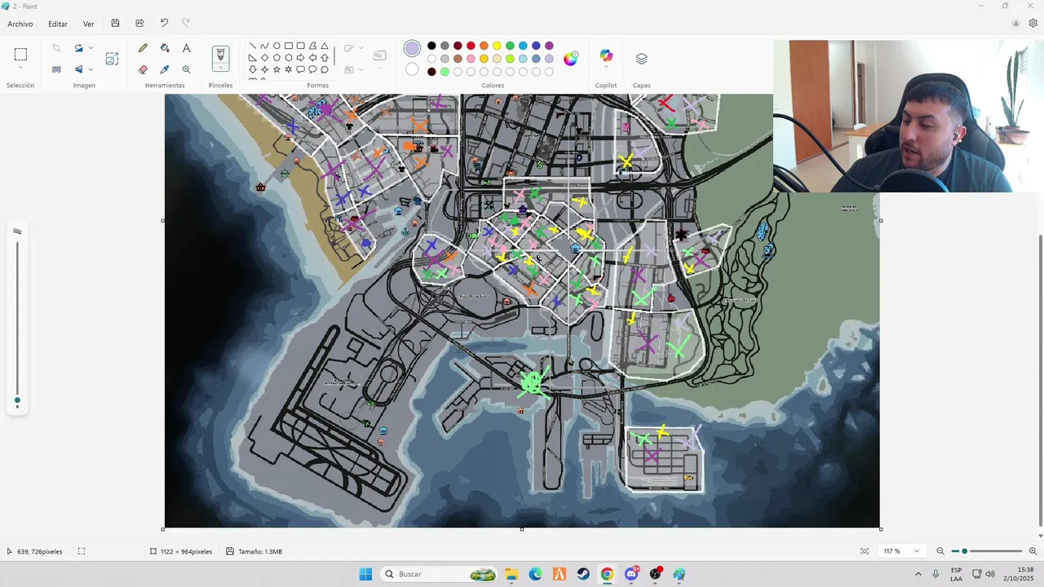Click the remove background icon

pyautogui.click(x=56, y=69)
